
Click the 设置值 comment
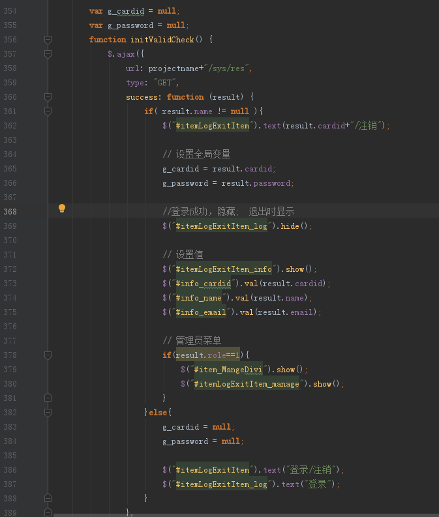[x=183, y=254]
